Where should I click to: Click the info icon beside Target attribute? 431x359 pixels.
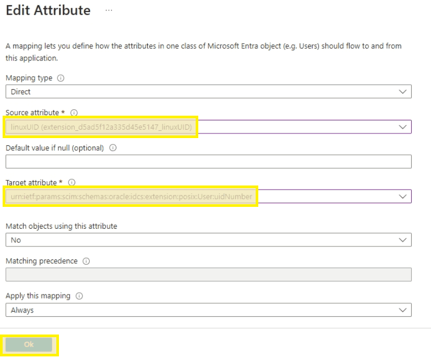tap(72, 182)
